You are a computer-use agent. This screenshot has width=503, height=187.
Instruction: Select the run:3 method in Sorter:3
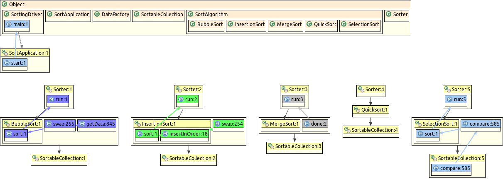[294, 100]
